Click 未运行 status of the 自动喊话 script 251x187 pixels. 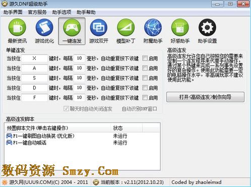120,143
